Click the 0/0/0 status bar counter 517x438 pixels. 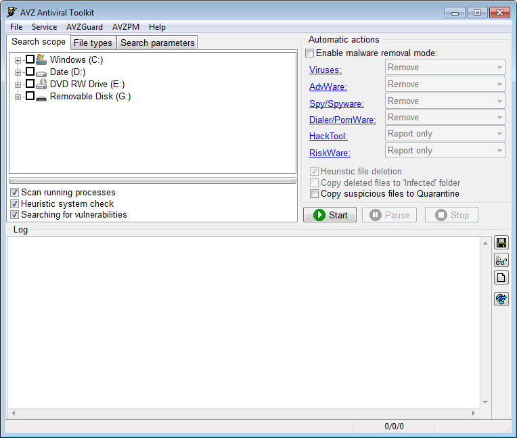click(x=394, y=427)
